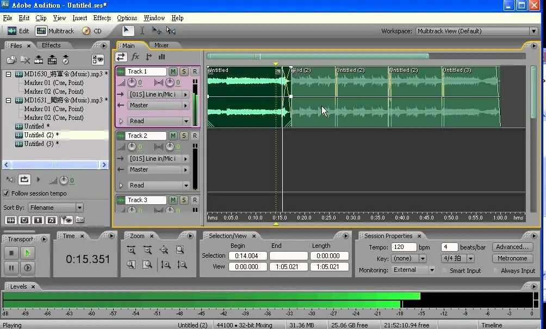Click the Close File icon in Files panel
Viewport: 546px width, 329px height.
pos(24,60)
